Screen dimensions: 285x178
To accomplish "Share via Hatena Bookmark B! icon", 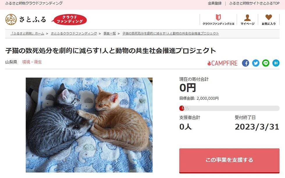I will pos(276,63).
